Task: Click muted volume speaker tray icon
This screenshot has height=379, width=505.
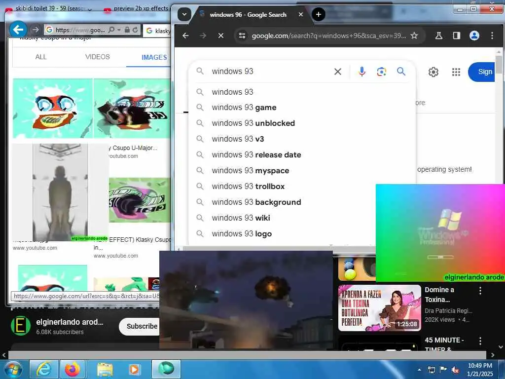Action: pos(455,370)
